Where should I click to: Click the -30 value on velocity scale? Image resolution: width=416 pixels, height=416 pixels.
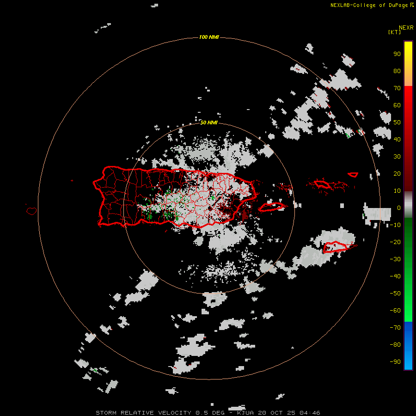(395, 259)
